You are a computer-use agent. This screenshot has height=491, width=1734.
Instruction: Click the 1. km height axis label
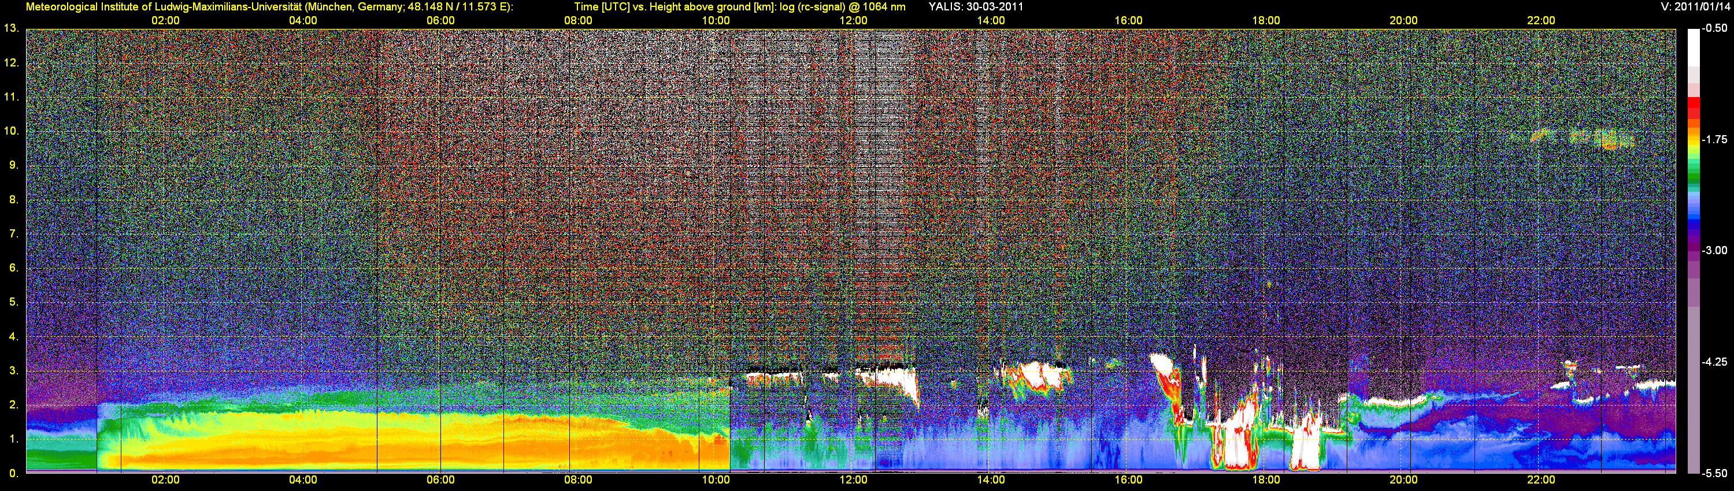point(13,439)
